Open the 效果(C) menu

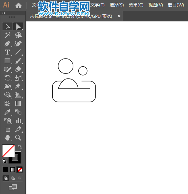136,5
